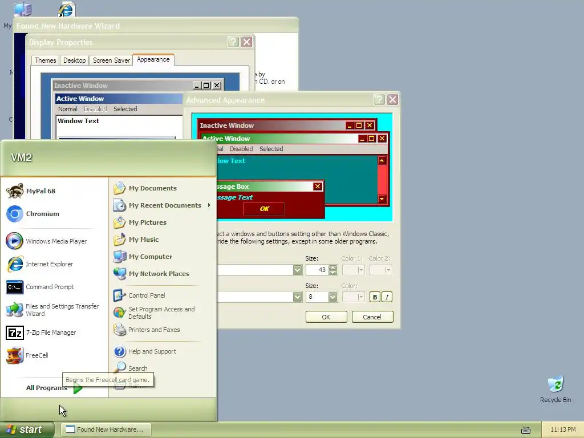Increase item size with up spinner
This screenshot has height=438, width=584.
pyautogui.click(x=333, y=267)
